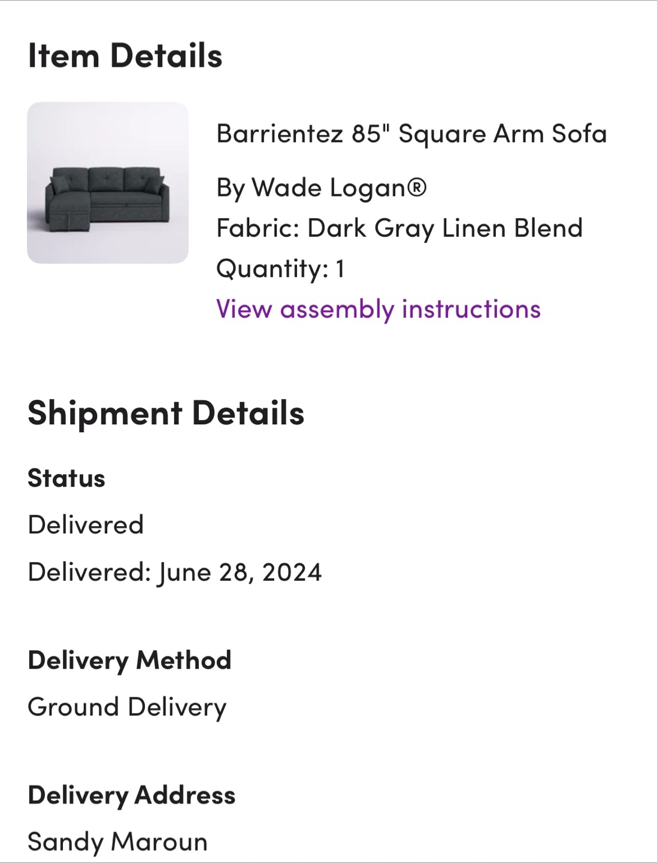Select the By Wade Logan brand line
The height and width of the screenshot is (863, 657).
click(x=322, y=188)
